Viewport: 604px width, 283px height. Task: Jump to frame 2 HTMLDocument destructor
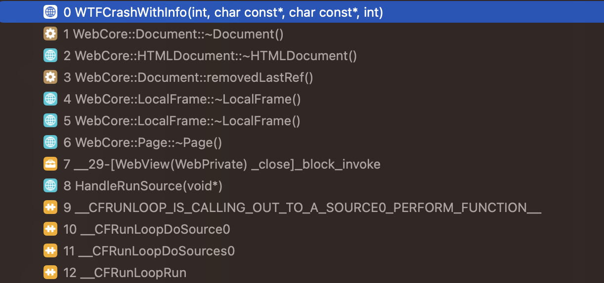(x=210, y=56)
